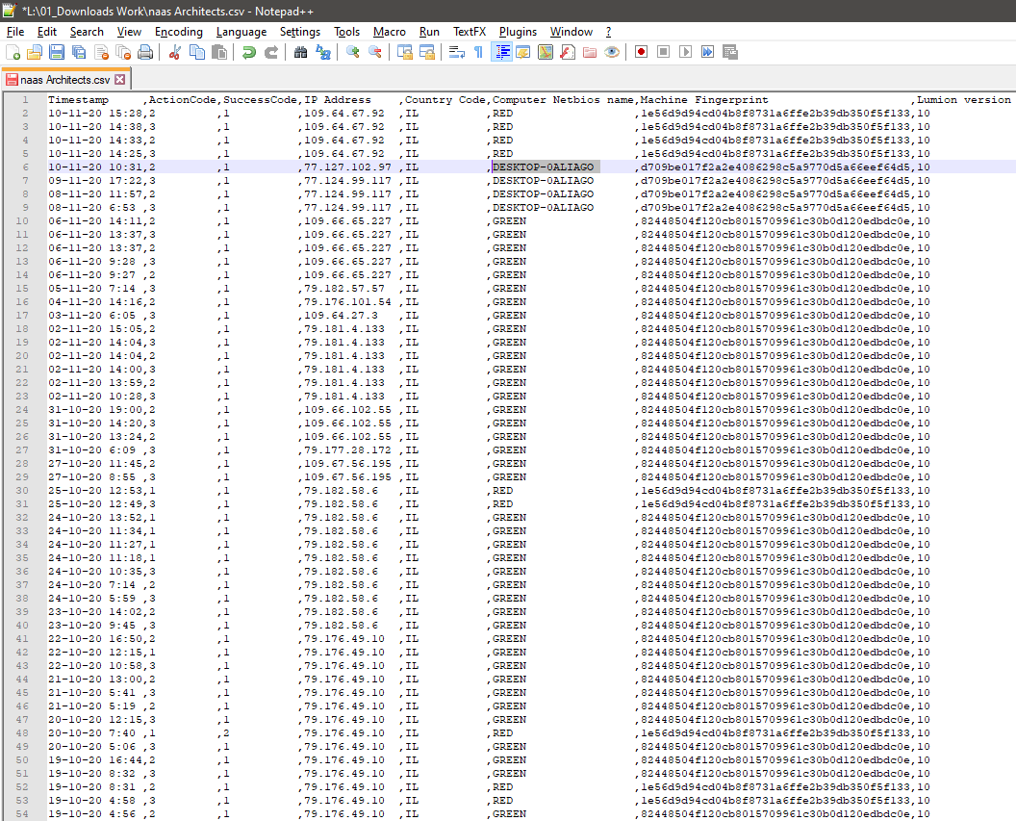Screen dimensions: 1016x821
Task: Open the Language menu
Action: pos(241,32)
